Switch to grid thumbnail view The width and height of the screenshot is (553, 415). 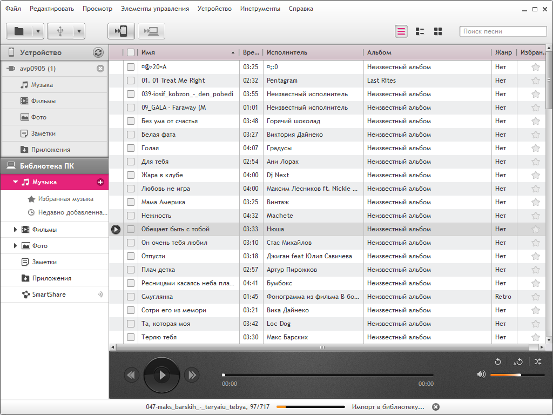click(438, 31)
